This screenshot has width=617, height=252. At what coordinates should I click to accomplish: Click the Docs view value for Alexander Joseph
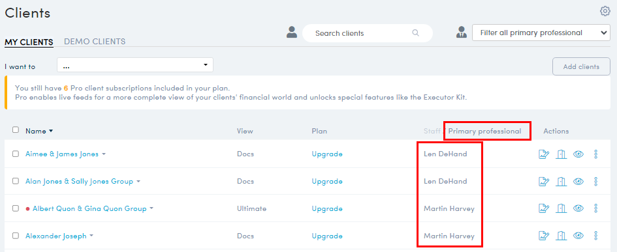pyautogui.click(x=245, y=236)
